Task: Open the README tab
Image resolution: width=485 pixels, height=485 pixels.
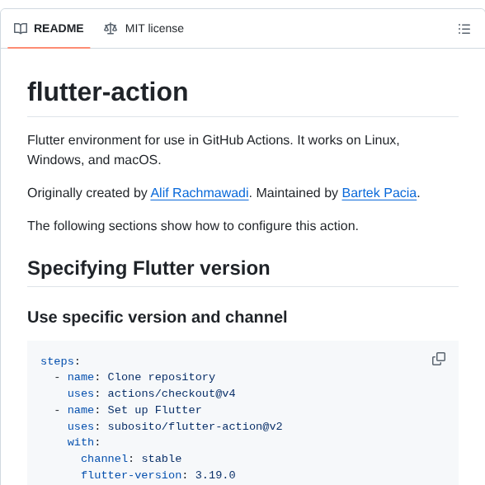Action: pyautogui.click(x=49, y=28)
